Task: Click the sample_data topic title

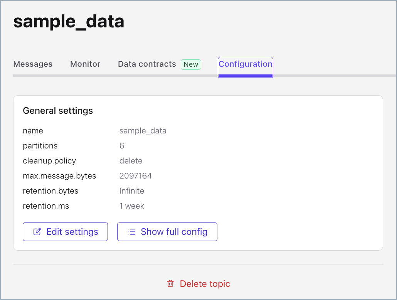Action: click(x=68, y=22)
